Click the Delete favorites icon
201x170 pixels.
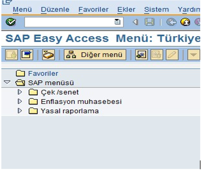point(157,55)
